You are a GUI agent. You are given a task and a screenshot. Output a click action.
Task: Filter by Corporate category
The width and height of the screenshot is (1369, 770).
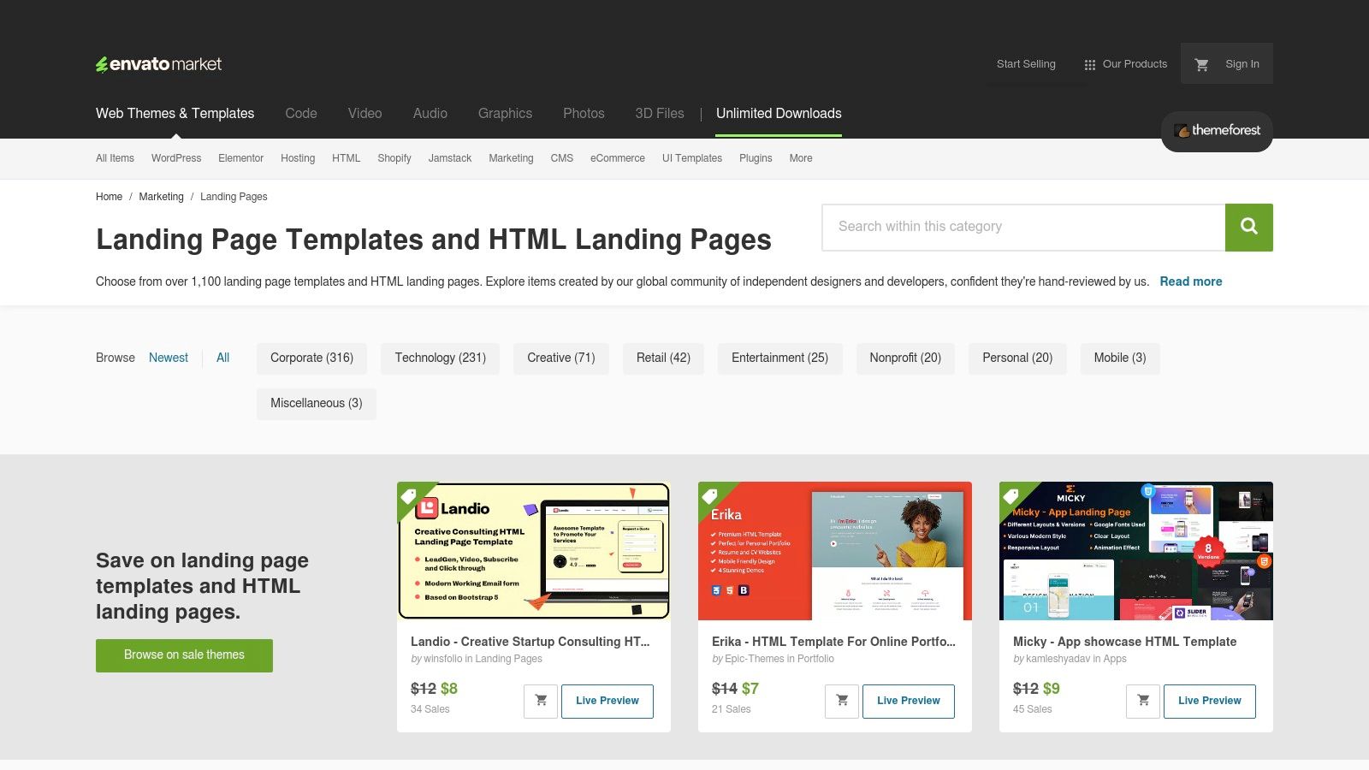[311, 358]
